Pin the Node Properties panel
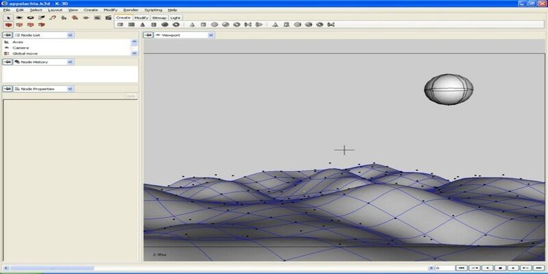The image size is (548, 274). point(8,89)
